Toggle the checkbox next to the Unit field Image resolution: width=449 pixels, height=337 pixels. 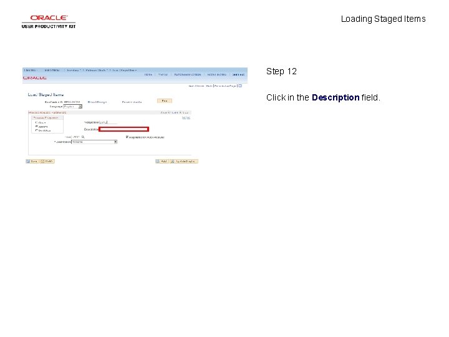pos(127,137)
